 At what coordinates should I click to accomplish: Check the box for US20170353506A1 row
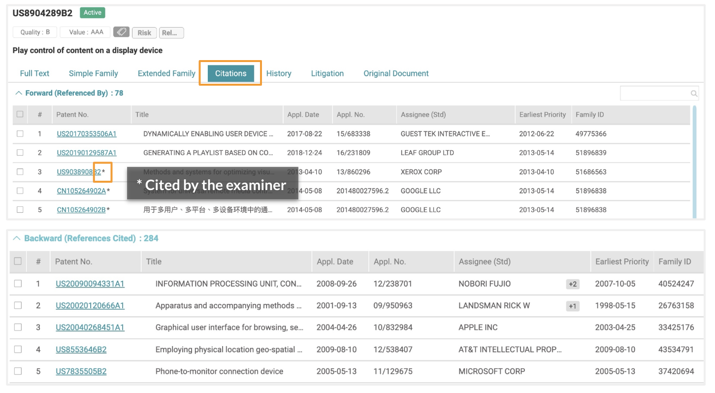(x=20, y=133)
